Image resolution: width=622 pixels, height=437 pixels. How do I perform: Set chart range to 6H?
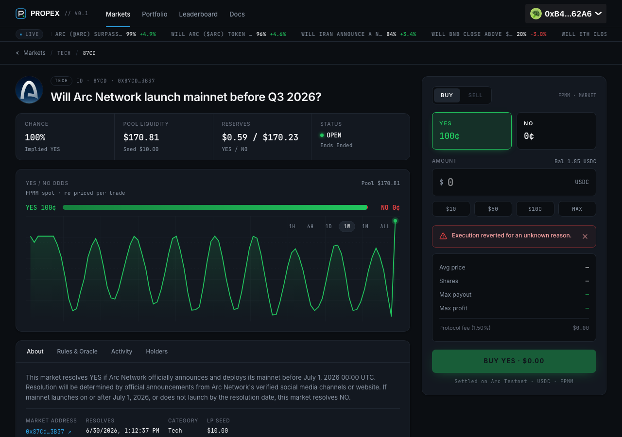click(310, 227)
